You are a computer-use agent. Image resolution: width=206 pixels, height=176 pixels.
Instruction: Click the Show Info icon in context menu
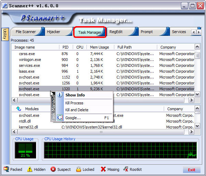[x=60, y=95]
